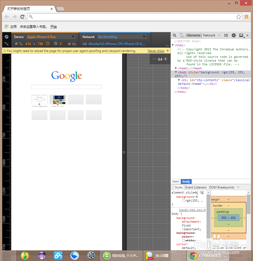253x261 pixels.
Task: Open the Chrome hamburger menu
Action: 246,17
